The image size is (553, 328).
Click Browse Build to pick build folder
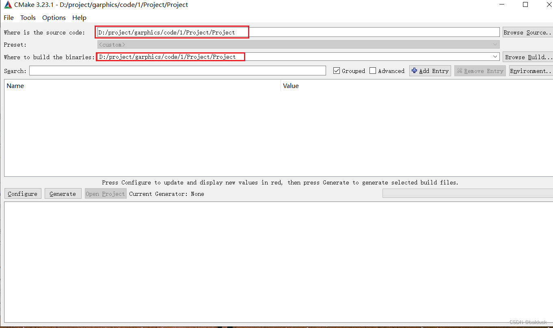(528, 57)
